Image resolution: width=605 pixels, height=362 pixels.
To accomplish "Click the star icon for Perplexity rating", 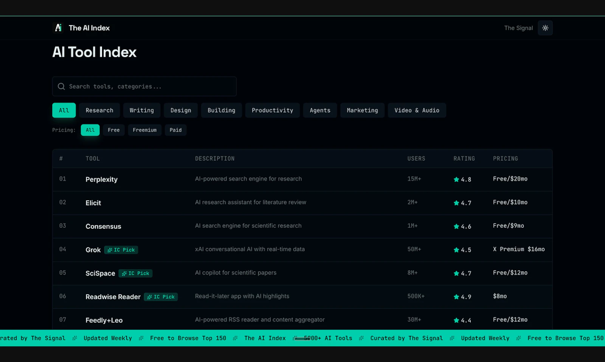I will tap(456, 179).
